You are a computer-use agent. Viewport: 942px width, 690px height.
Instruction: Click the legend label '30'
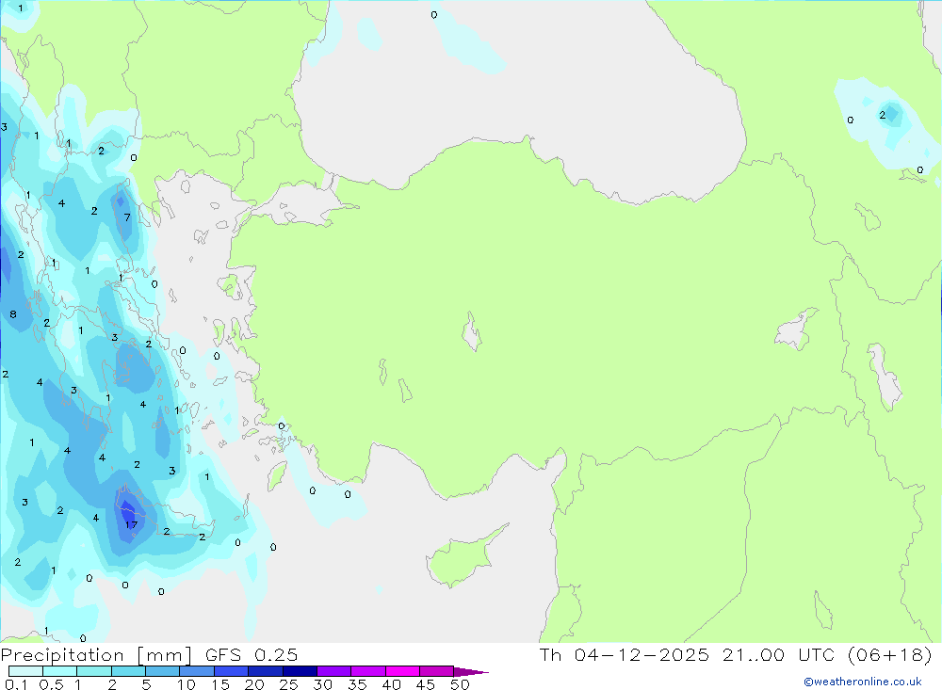click(x=322, y=684)
